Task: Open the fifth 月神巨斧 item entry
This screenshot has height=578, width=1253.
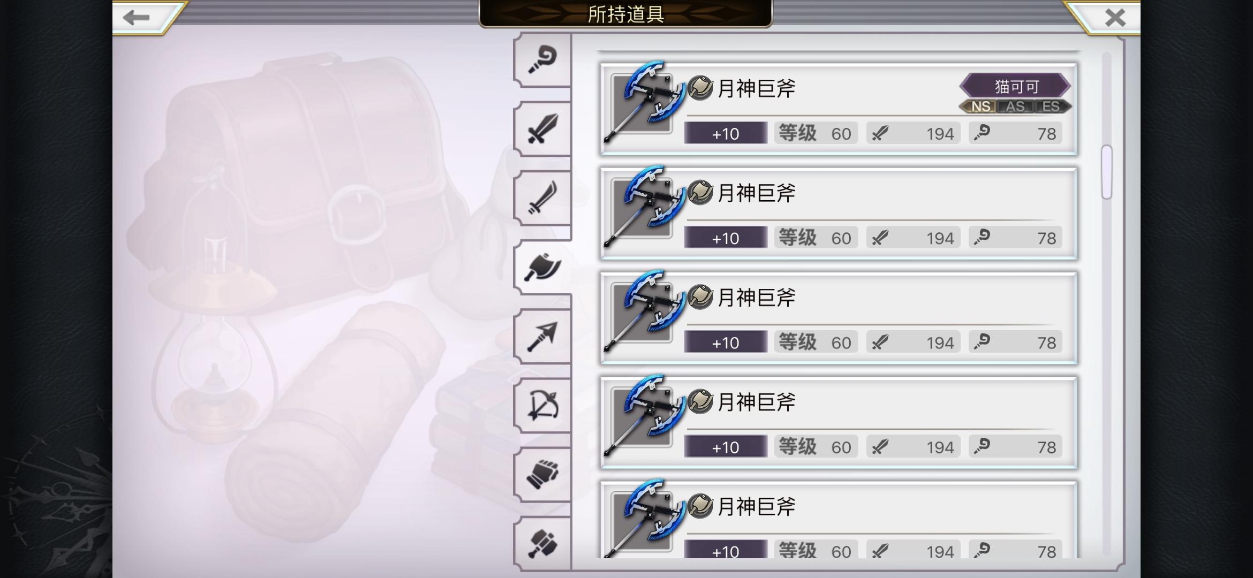Action: [x=839, y=520]
